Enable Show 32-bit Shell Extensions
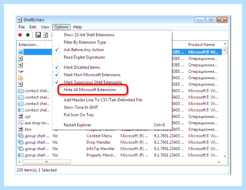Screen dimensions: 246x190 pos(89,35)
